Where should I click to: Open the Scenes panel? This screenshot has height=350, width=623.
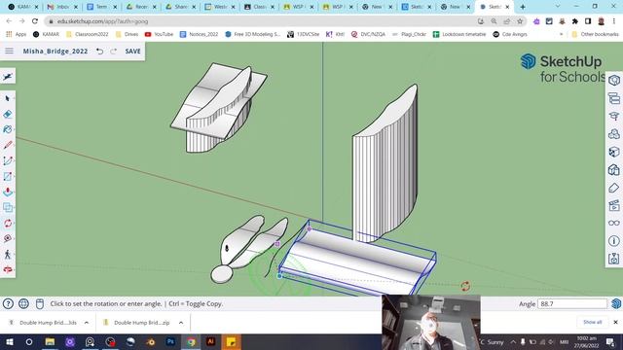point(614,205)
